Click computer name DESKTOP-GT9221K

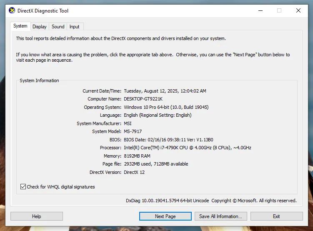coord(143,99)
